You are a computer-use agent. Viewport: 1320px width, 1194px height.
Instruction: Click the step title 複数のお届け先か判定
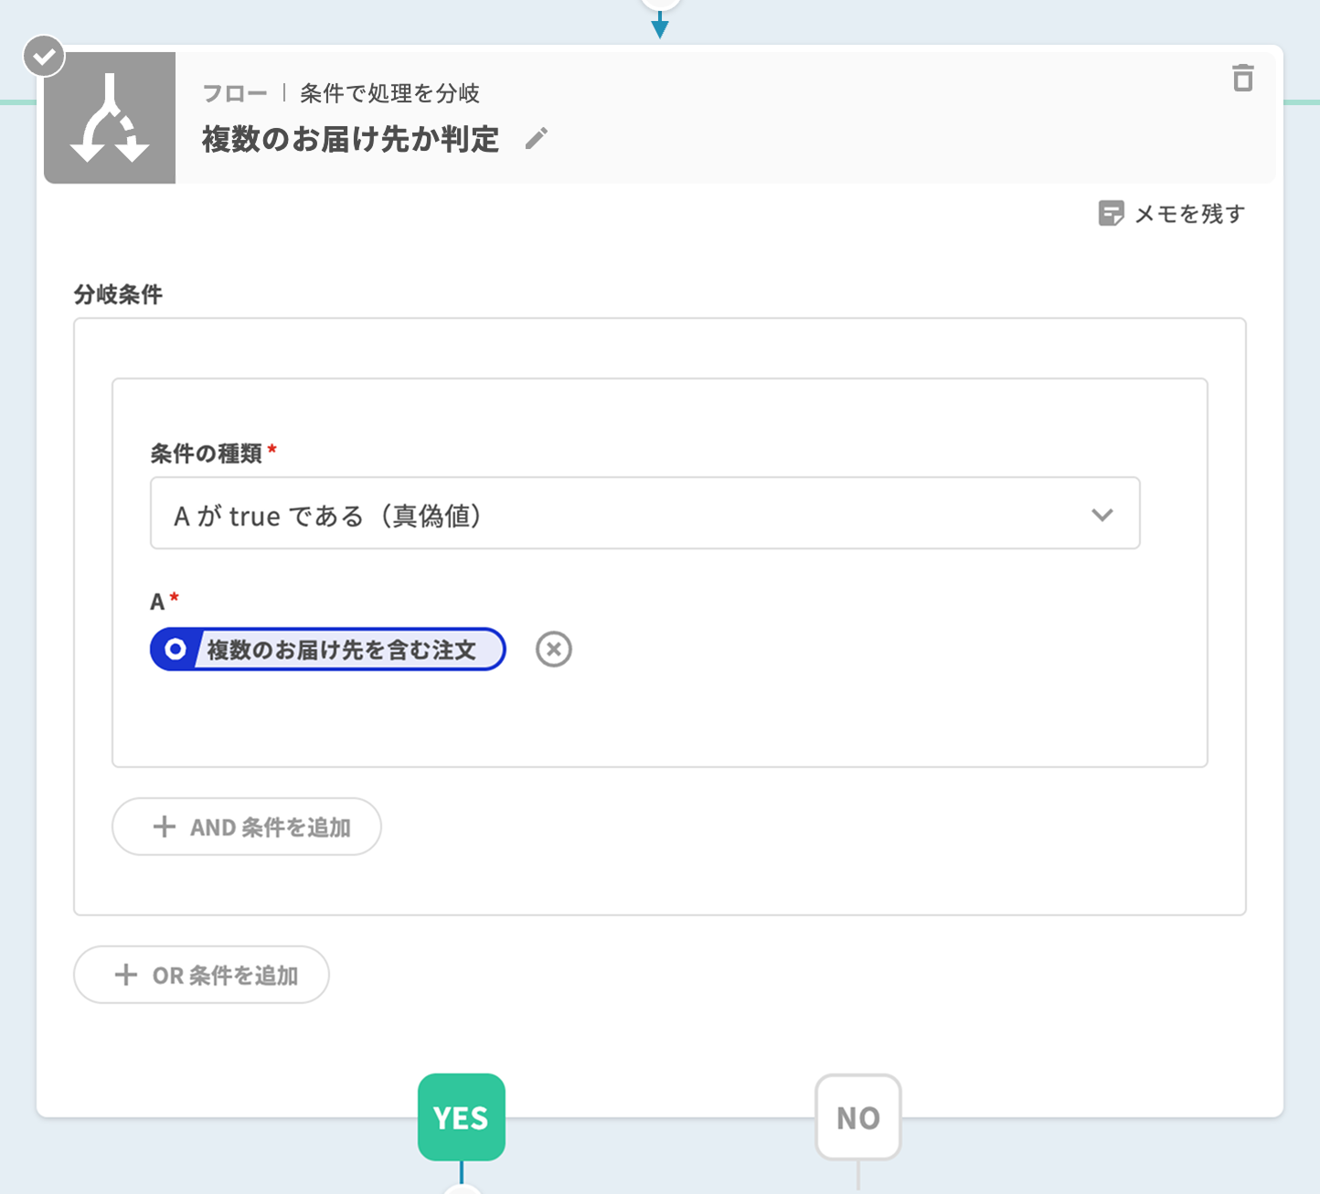click(x=350, y=139)
